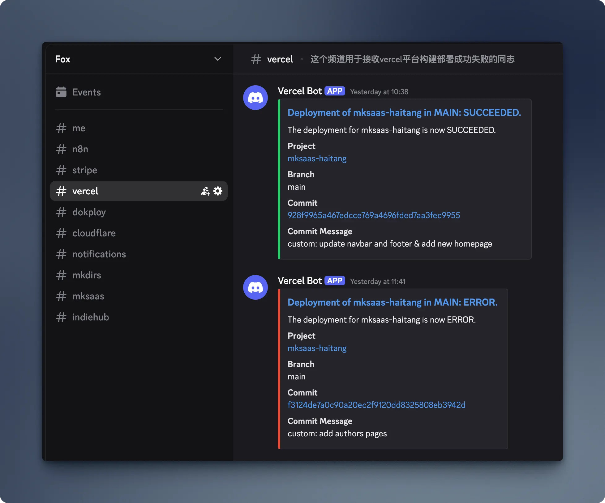
Task: Click the hash icon beside mkdirs channel
Action: click(61, 275)
